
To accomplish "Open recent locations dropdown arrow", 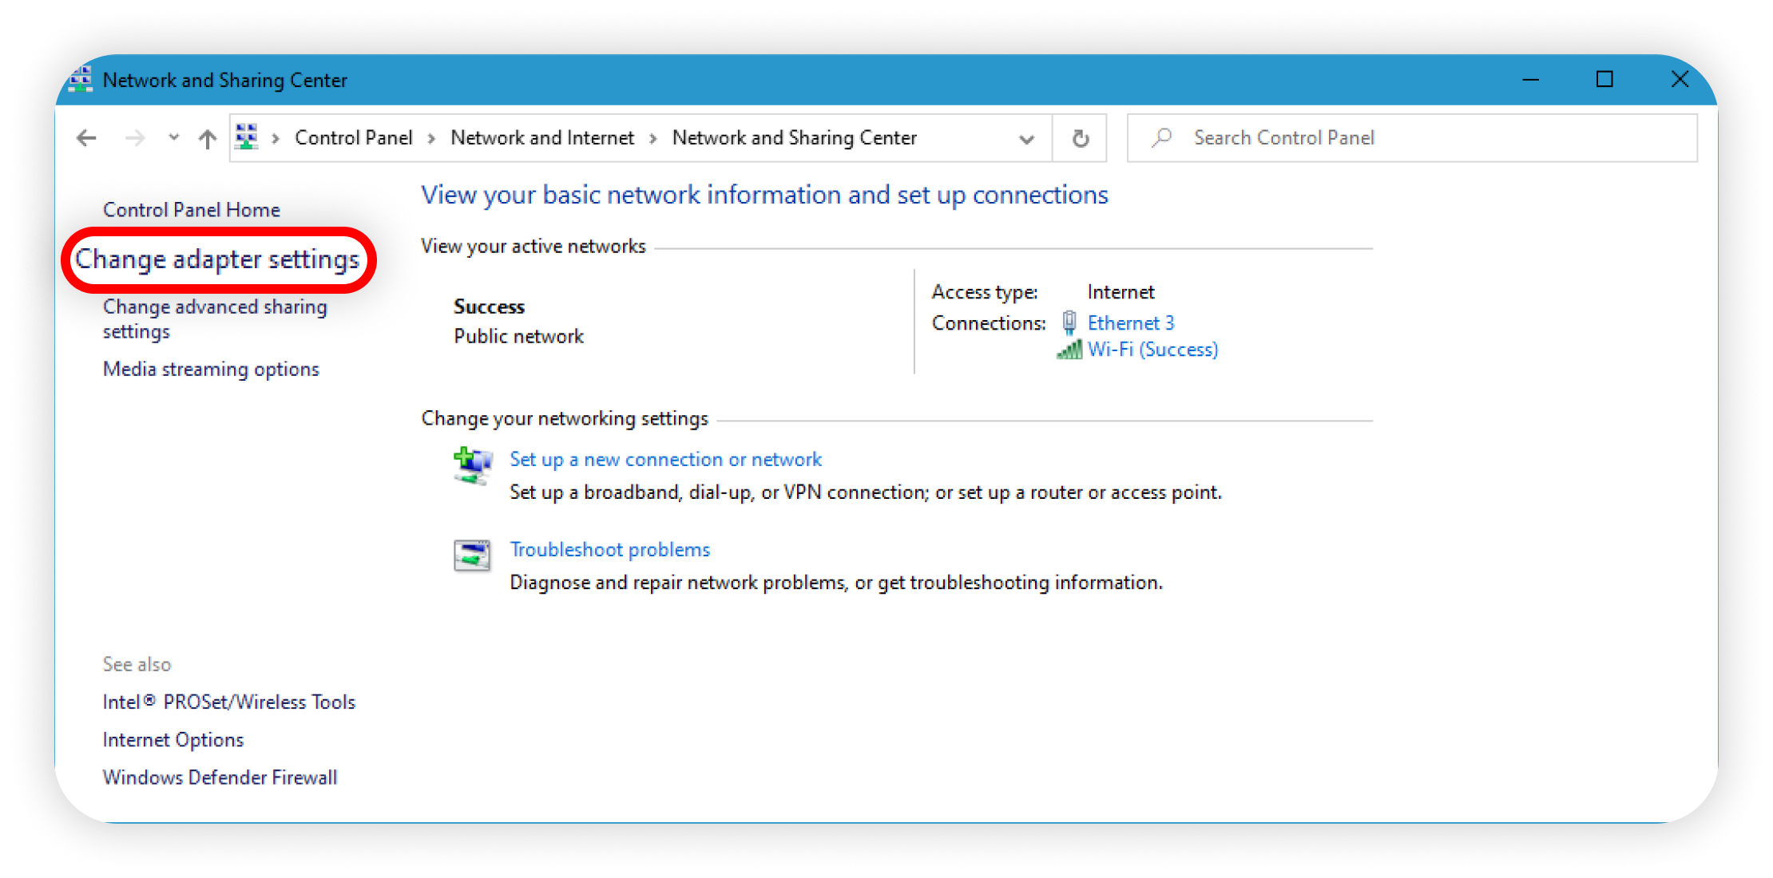I will click(x=173, y=137).
